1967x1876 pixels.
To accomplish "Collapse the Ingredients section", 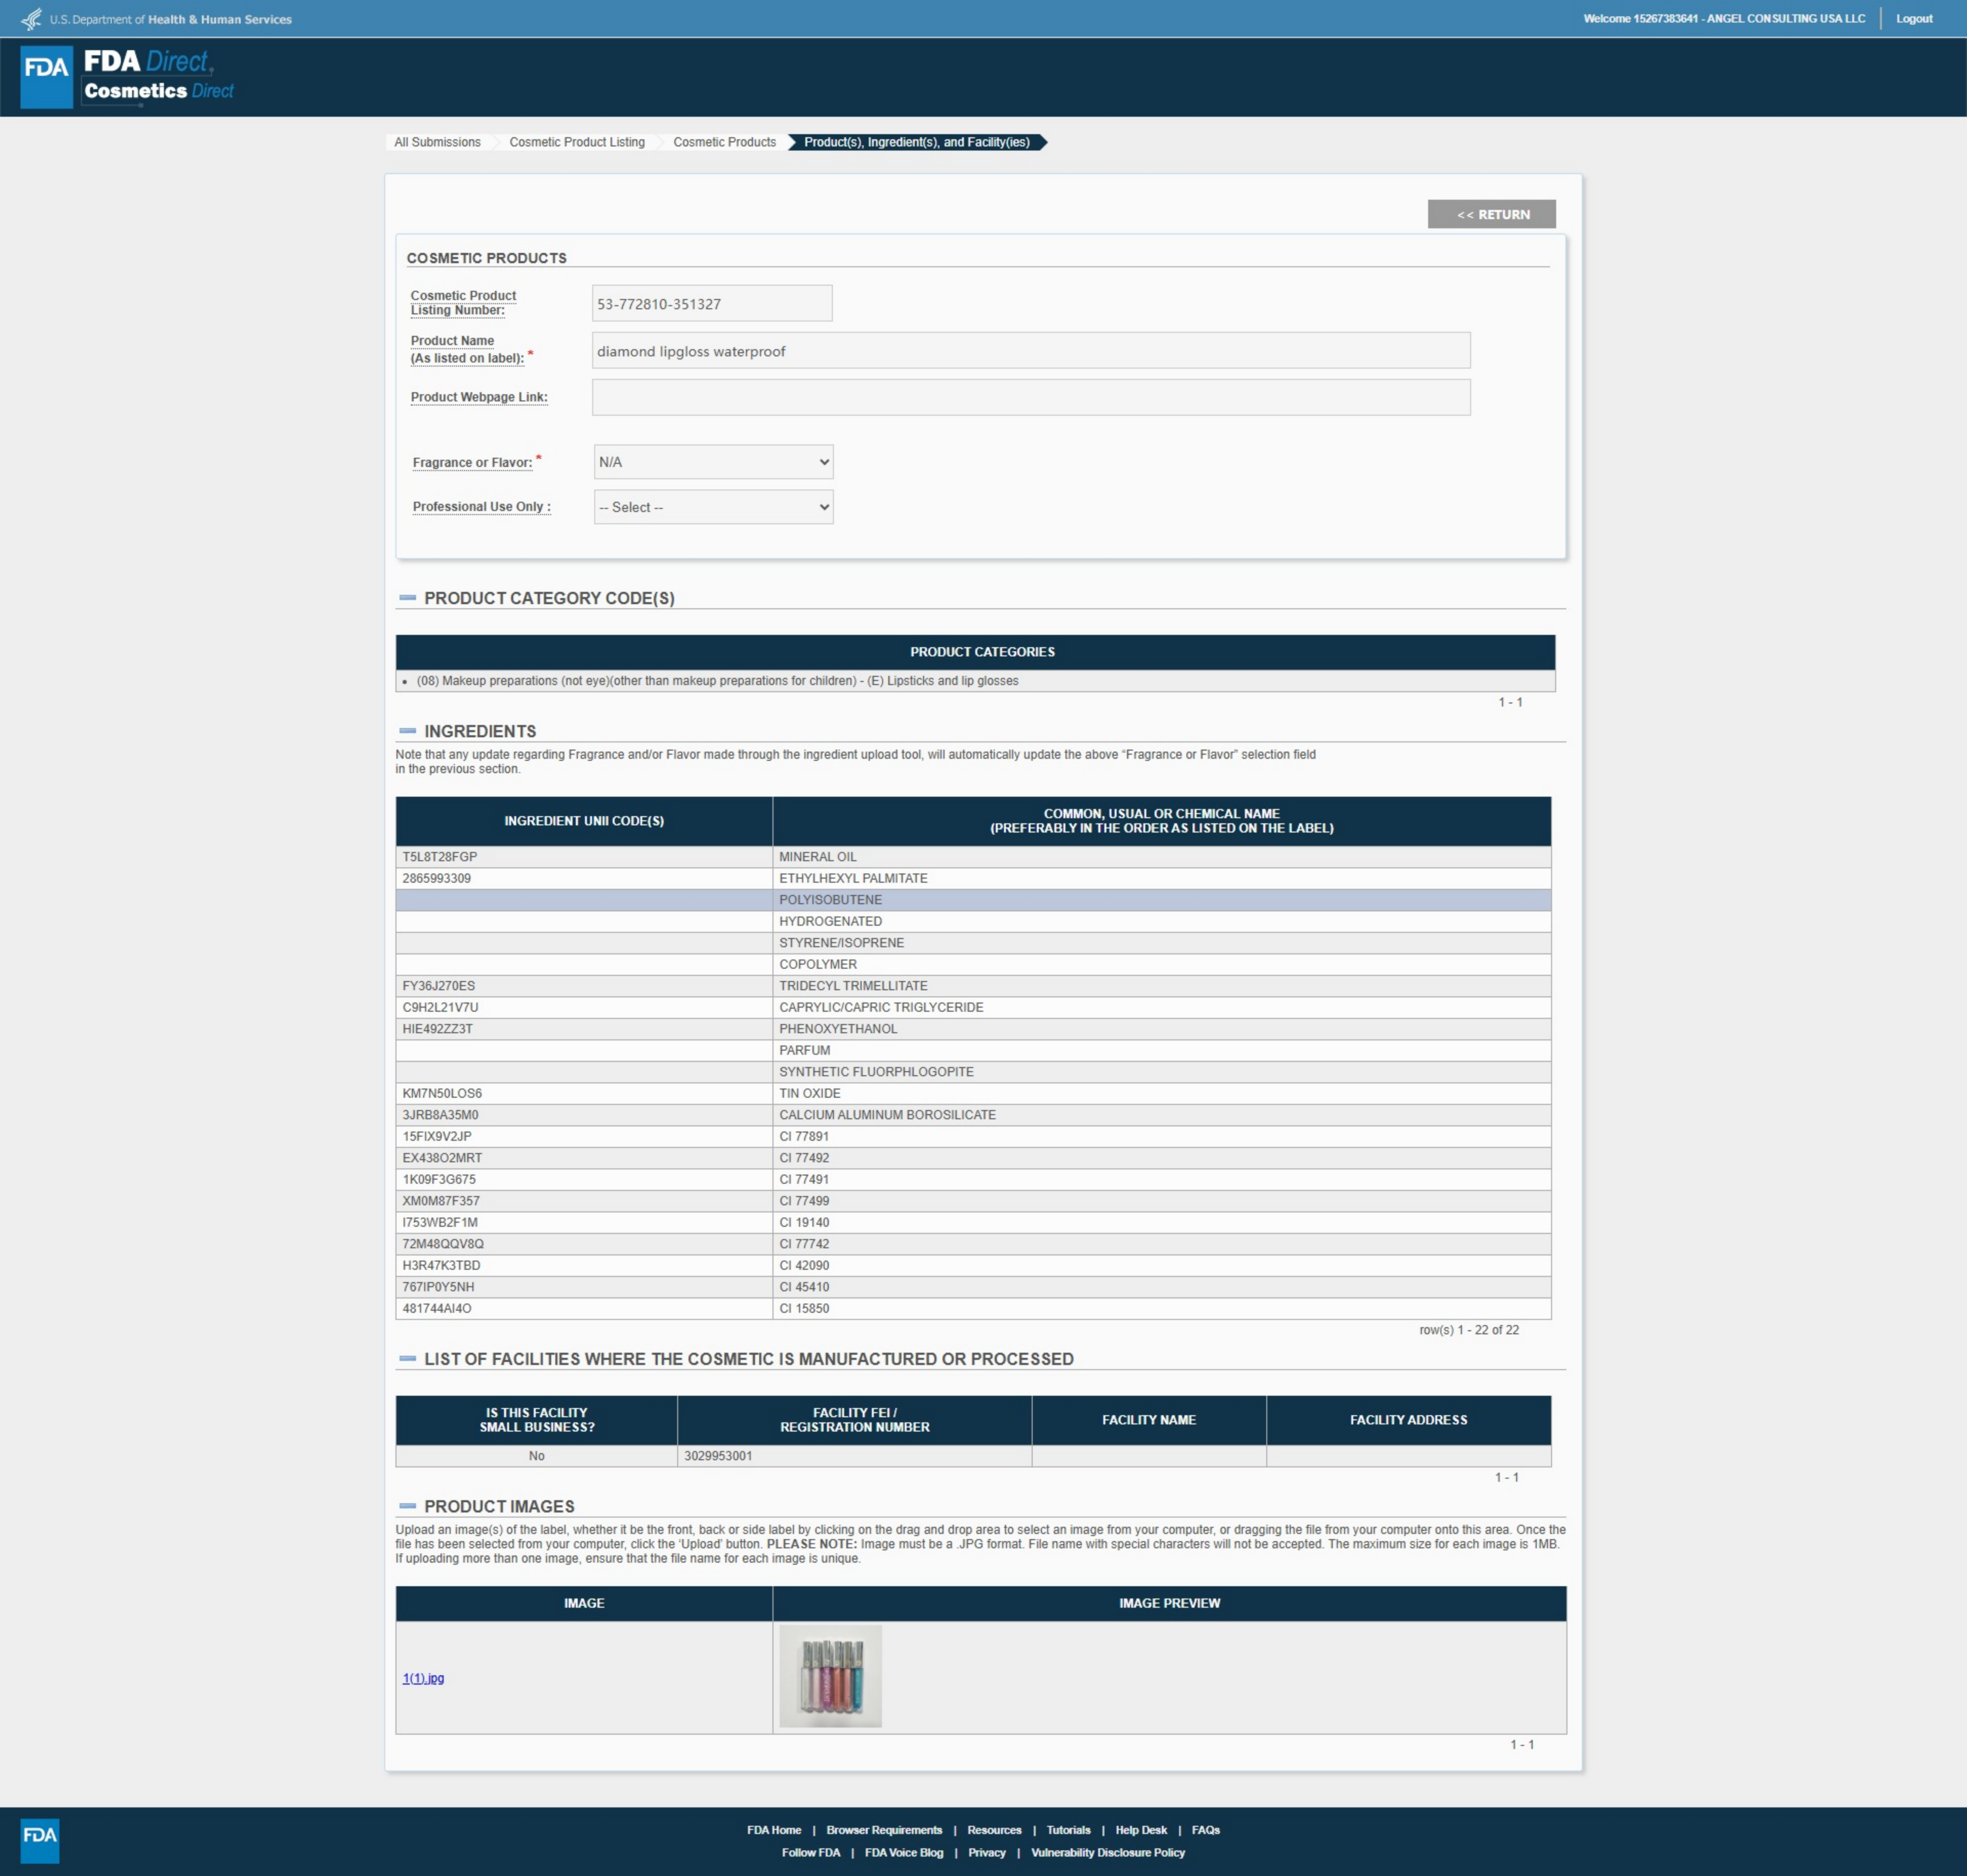I will (407, 731).
